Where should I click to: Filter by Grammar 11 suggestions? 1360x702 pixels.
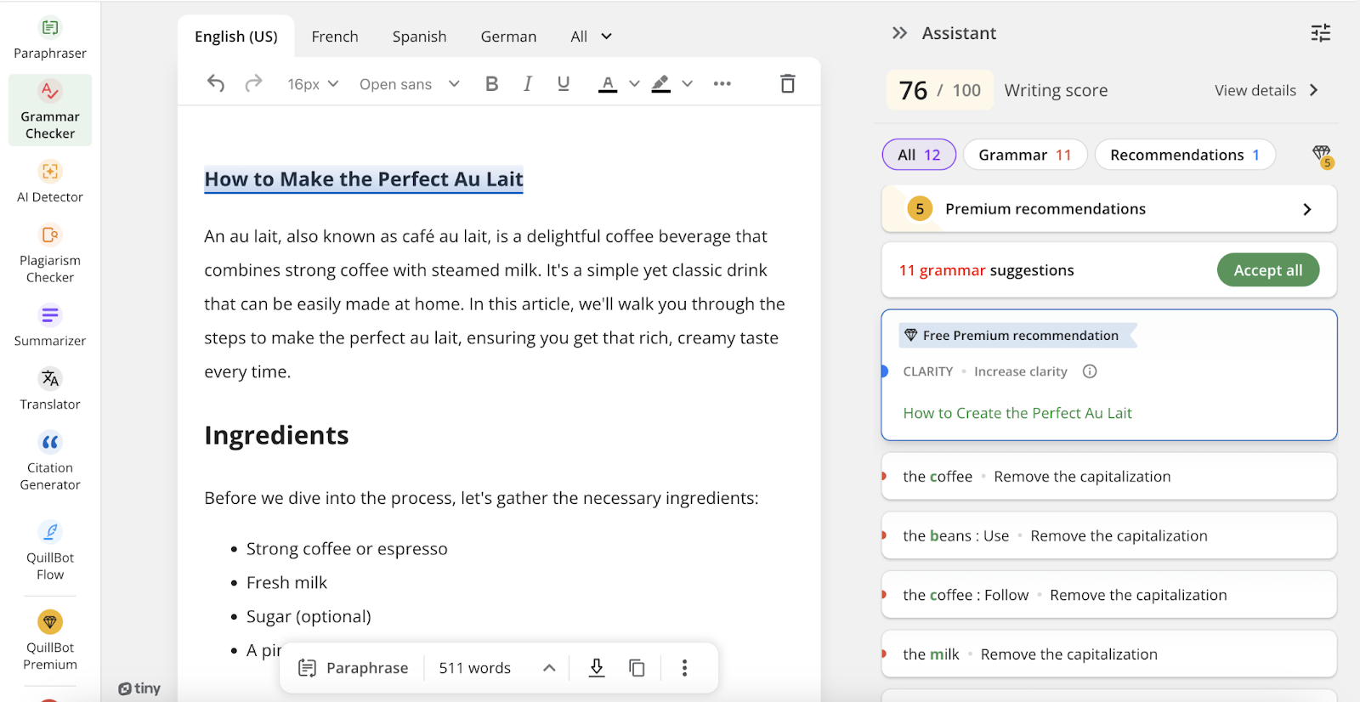[1025, 155]
